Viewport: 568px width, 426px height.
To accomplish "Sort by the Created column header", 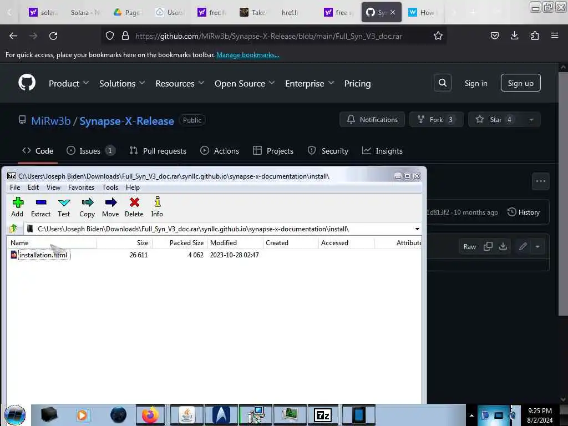I will click(291, 243).
